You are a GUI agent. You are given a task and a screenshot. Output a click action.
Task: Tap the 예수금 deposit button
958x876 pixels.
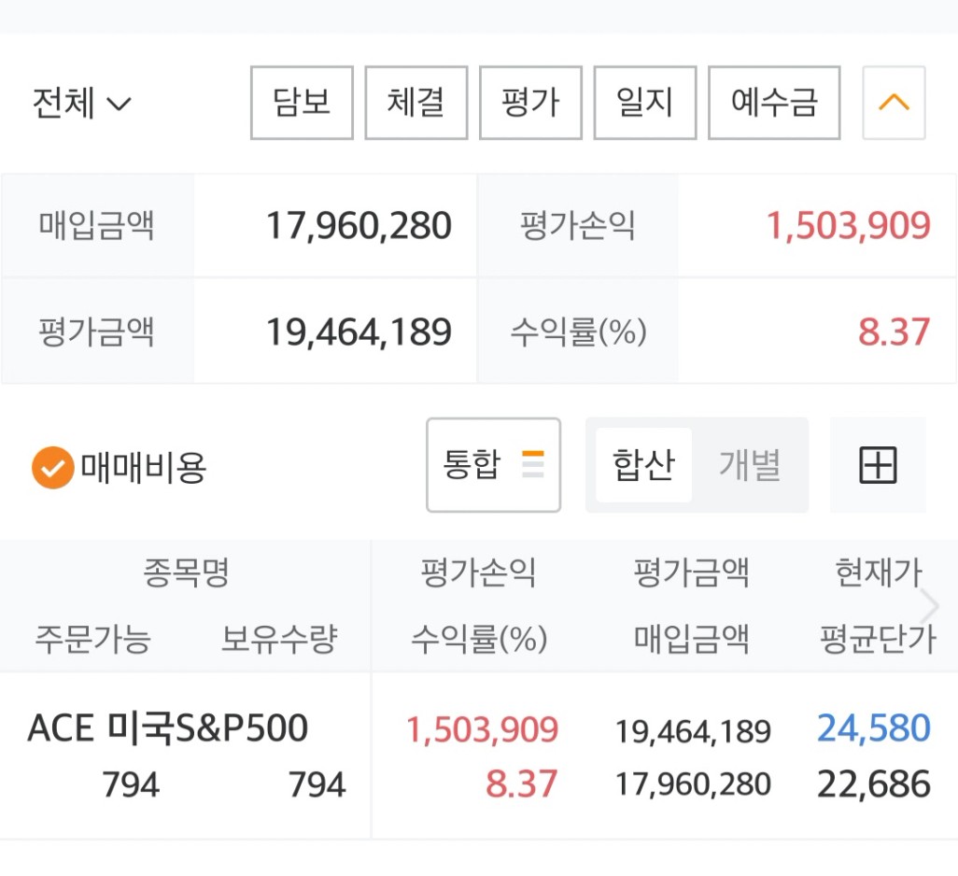click(x=774, y=103)
